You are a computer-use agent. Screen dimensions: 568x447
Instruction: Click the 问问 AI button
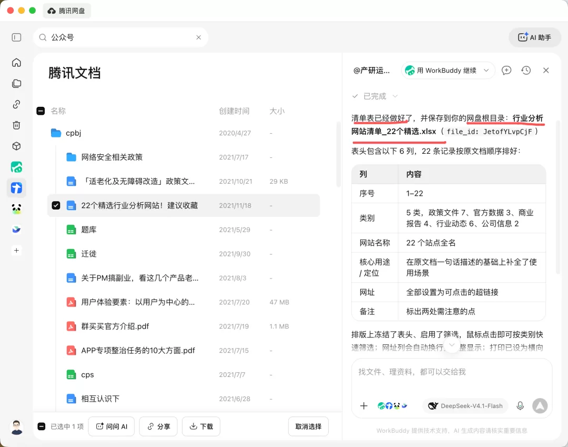coord(111,426)
